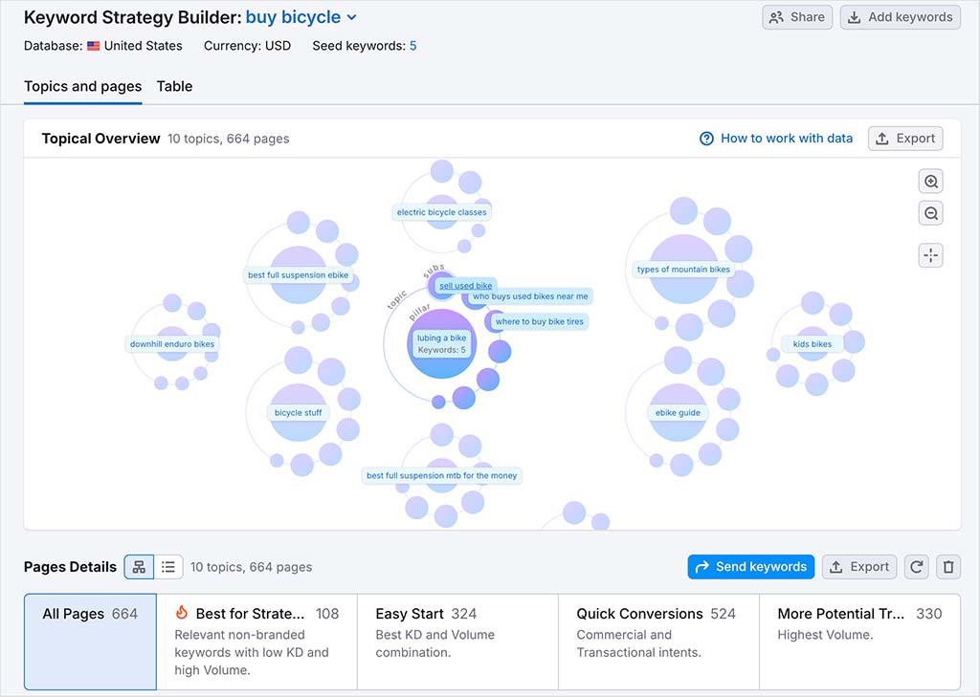Screen dimensions: 980x697
Task: Click the Send keywords button
Action: pos(750,566)
